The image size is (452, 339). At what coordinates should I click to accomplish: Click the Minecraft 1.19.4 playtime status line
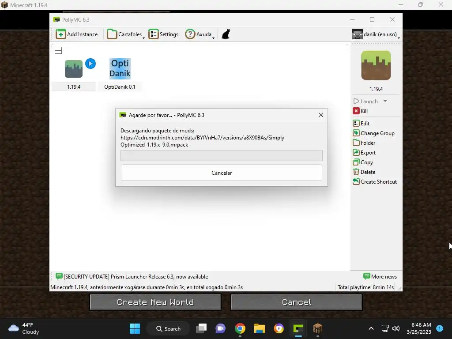tap(147, 287)
